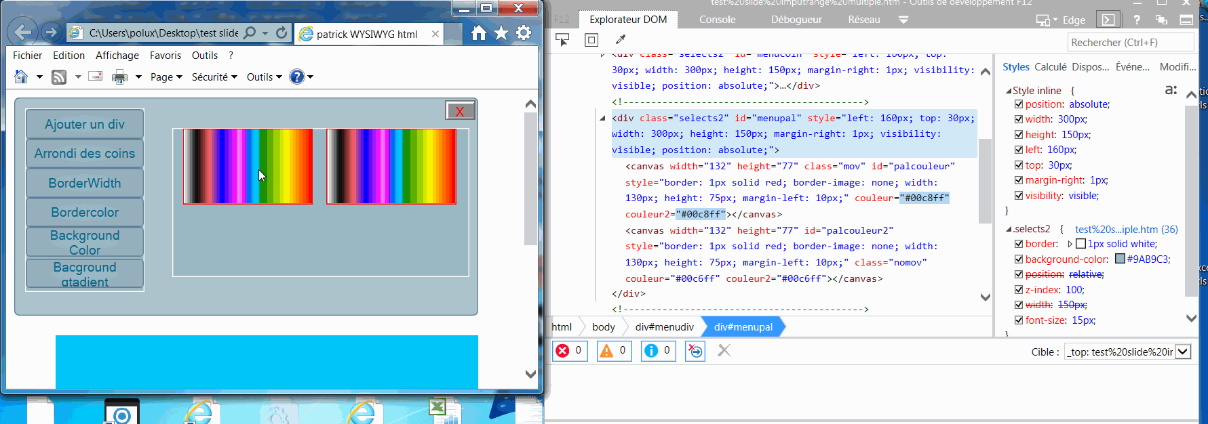The width and height of the screenshot is (1208, 424).
Task: Expand the Sécurité dropdown menu
Action: click(214, 77)
